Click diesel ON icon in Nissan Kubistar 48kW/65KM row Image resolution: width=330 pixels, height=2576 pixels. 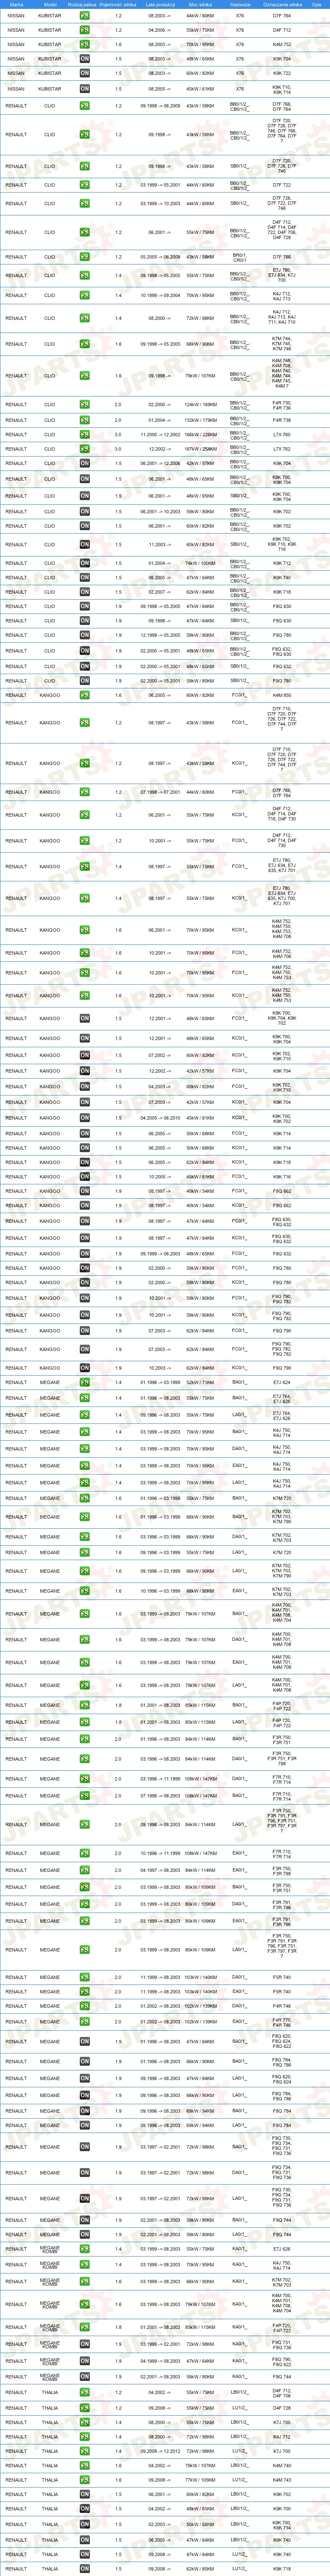(85, 59)
